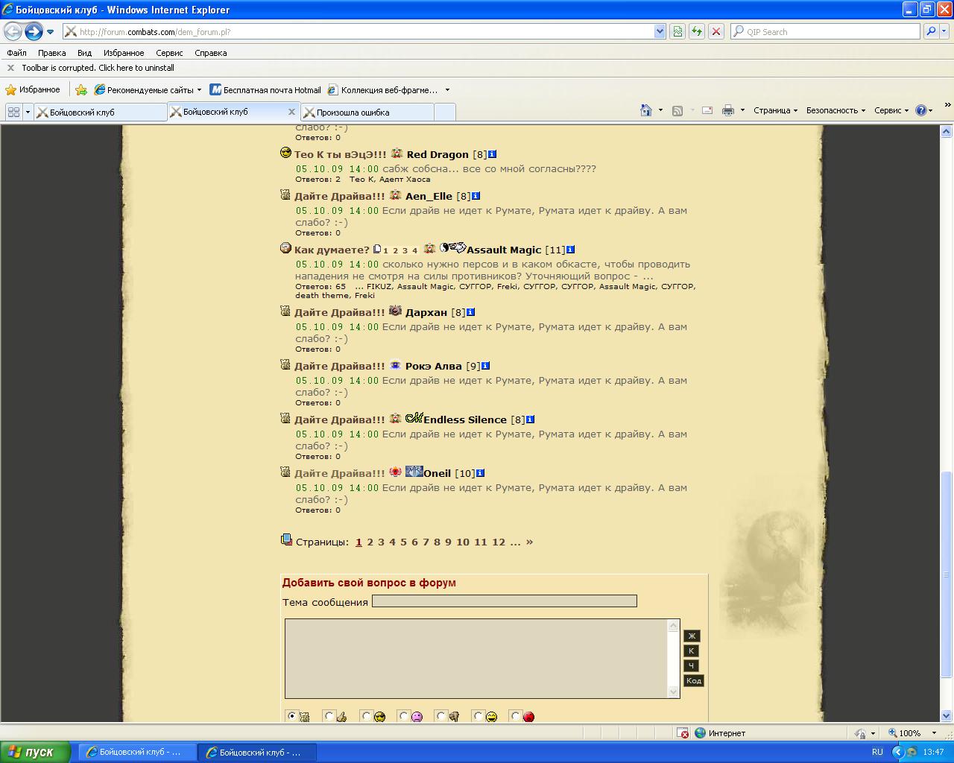
Task: Select the red angry face radio button
Action: (x=515, y=716)
